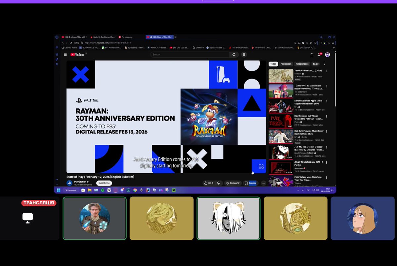This screenshot has width=397, height=266.
Task: Start voice search with microphone icon
Action: click(244, 55)
